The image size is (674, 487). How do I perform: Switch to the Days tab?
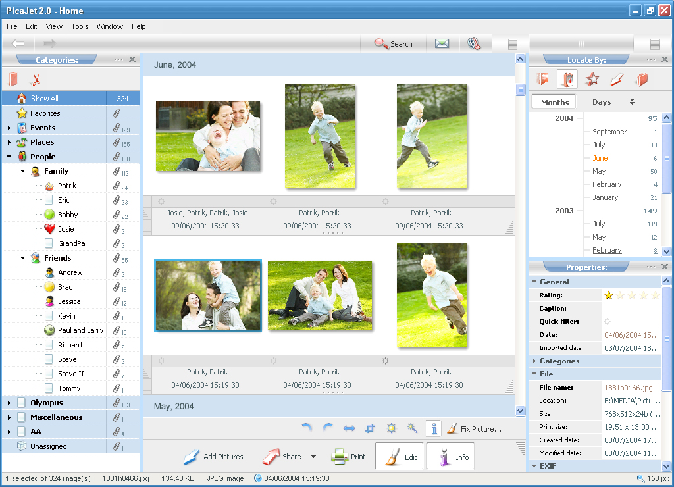click(602, 102)
